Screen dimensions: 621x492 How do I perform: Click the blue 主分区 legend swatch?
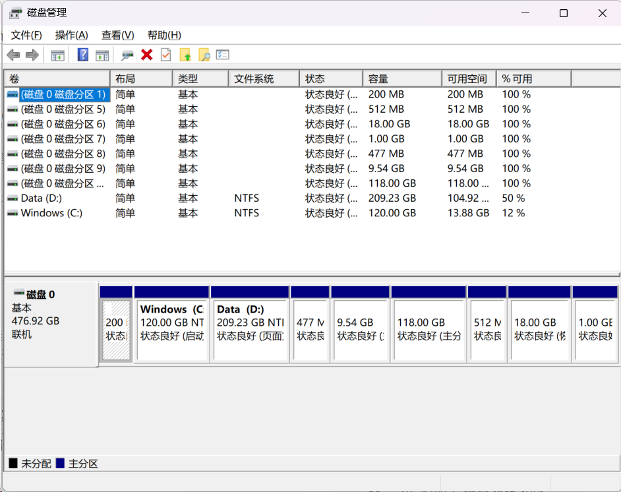pos(61,464)
